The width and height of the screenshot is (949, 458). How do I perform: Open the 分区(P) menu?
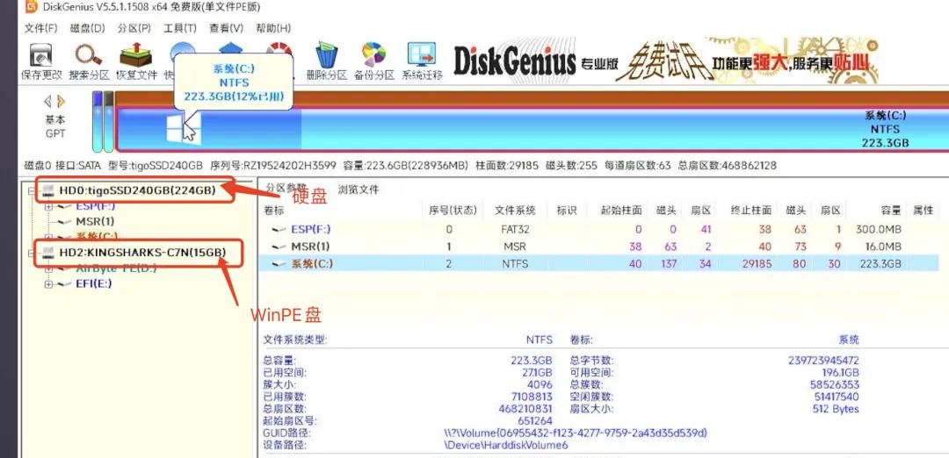tap(134, 28)
